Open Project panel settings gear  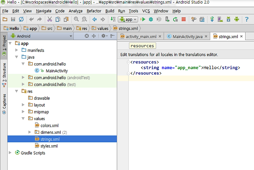pyautogui.click(x=104, y=36)
